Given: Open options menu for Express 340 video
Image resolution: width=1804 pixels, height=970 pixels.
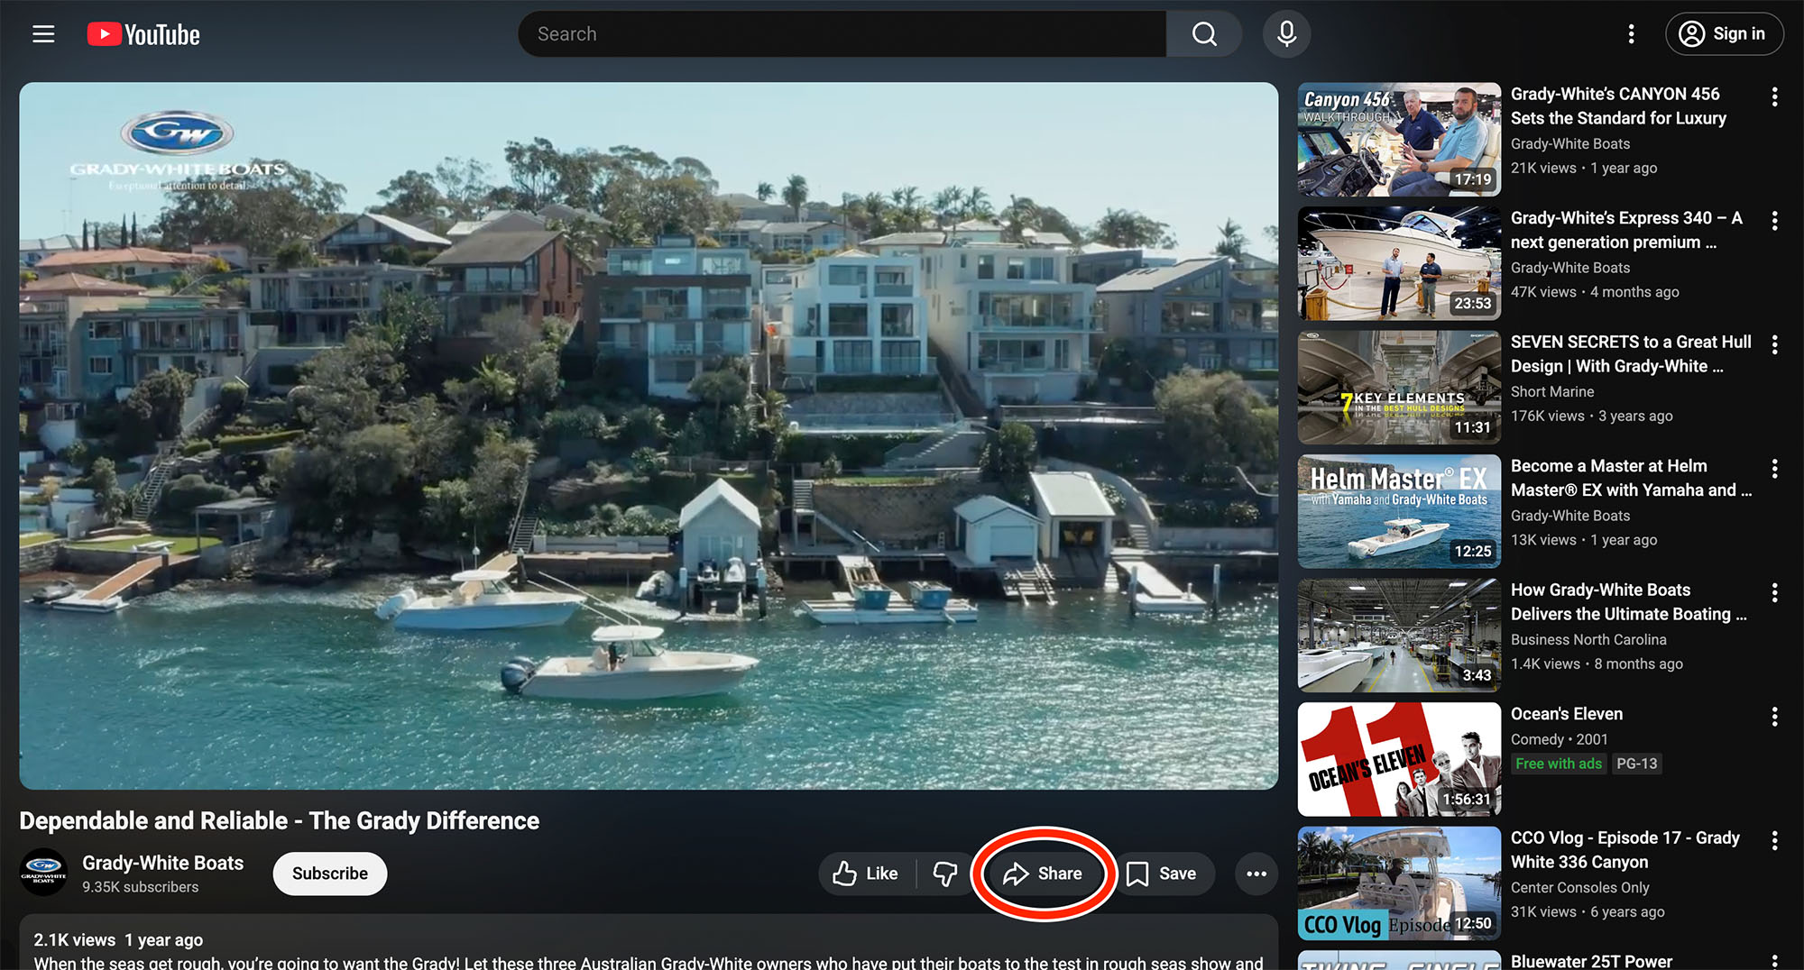Looking at the screenshot, I should click(x=1774, y=221).
